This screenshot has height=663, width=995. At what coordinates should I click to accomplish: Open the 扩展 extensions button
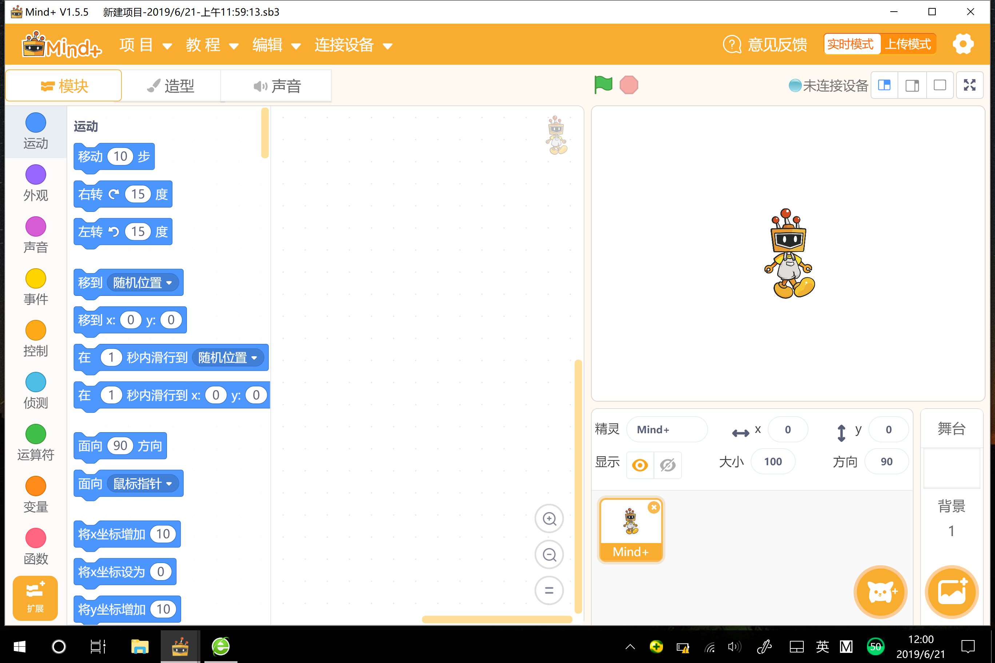[35, 598]
